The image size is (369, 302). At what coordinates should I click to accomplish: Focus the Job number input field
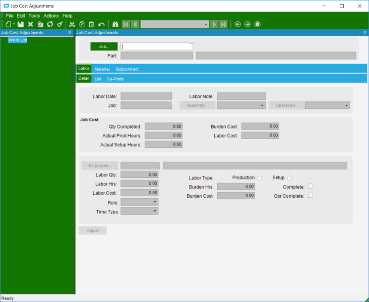[157, 46]
